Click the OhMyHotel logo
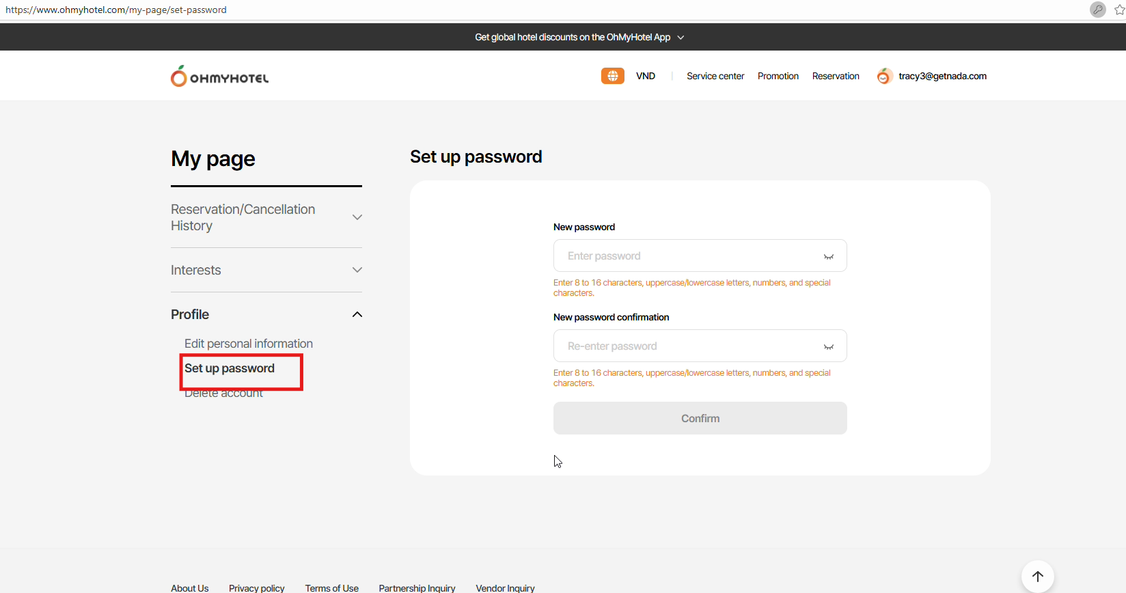Screen dimensions: 1126x593 tap(219, 77)
